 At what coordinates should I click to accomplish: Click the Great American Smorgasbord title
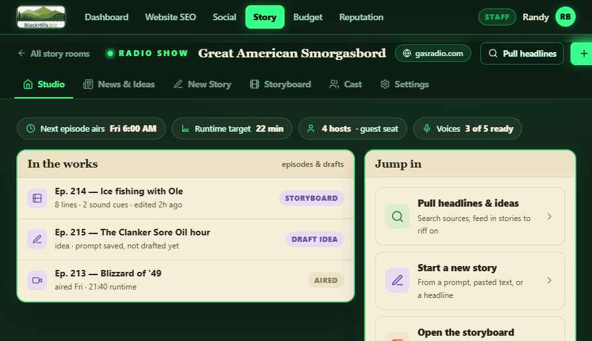pos(292,53)
